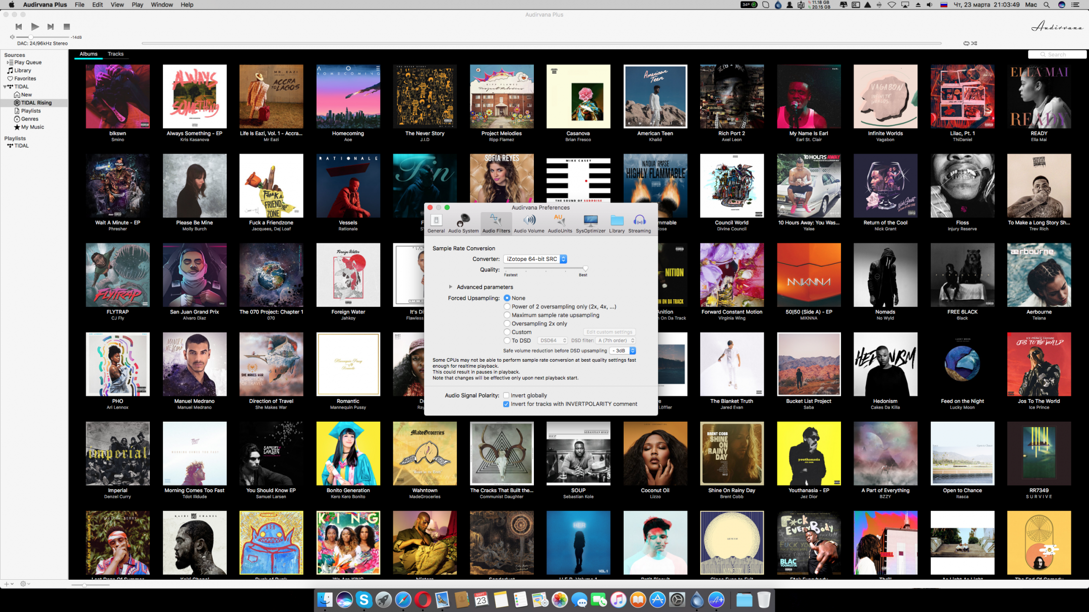Open the Bonito Generation album cover
The width and height of the screenshot is (1089, 612).
tap(348, 453)
